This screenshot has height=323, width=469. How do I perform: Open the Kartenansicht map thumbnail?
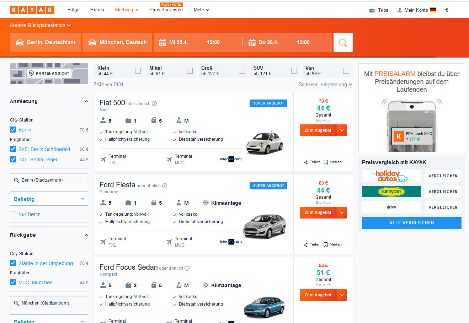pos(49,74)
